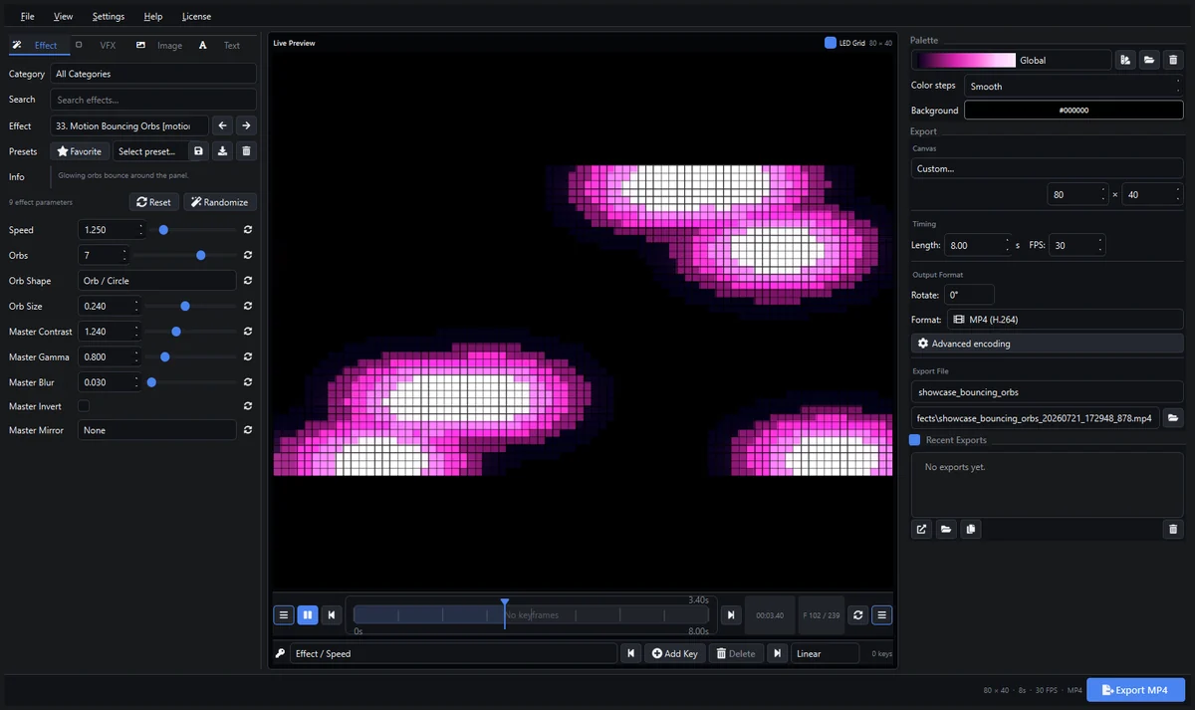Adjust the Orb Size slider handle
This screenshot has height=710, width=1195.
[x=185, y=307]
